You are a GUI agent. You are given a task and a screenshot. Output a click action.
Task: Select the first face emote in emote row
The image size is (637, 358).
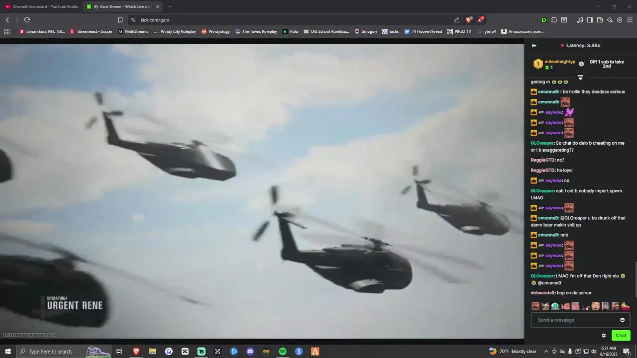click(x=535, y=306)
